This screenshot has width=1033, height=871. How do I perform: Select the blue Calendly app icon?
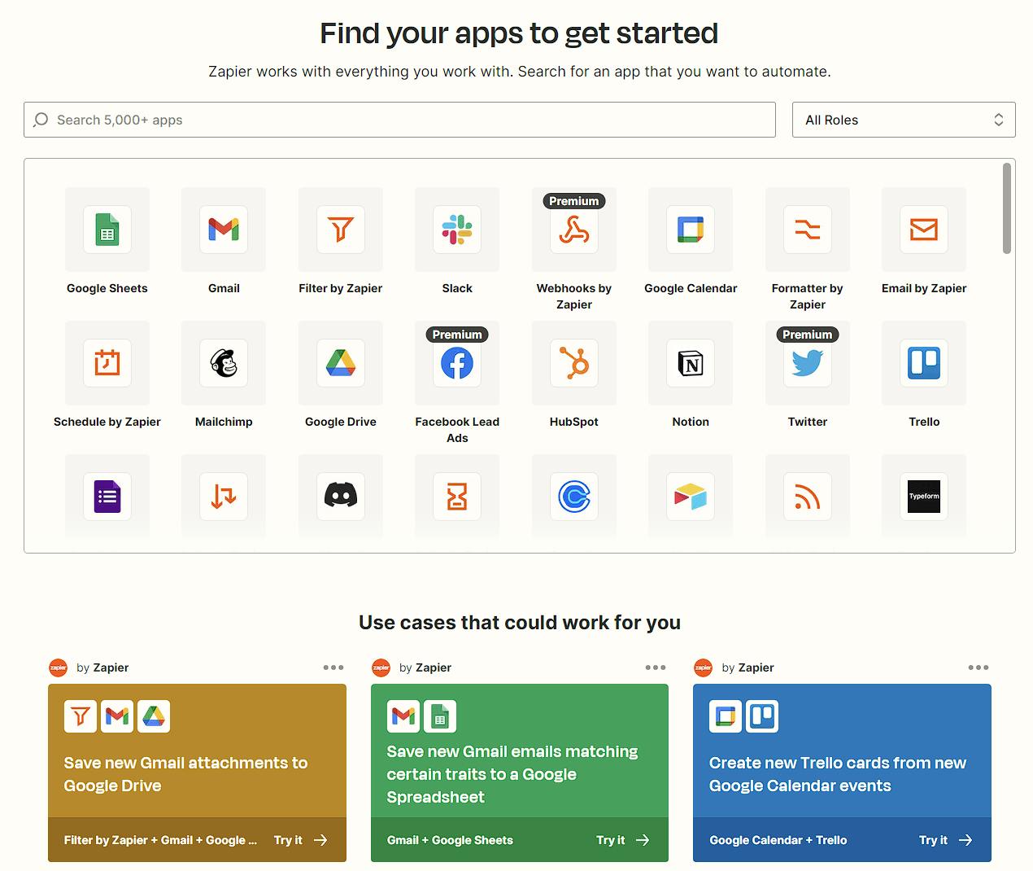[574, 497]
